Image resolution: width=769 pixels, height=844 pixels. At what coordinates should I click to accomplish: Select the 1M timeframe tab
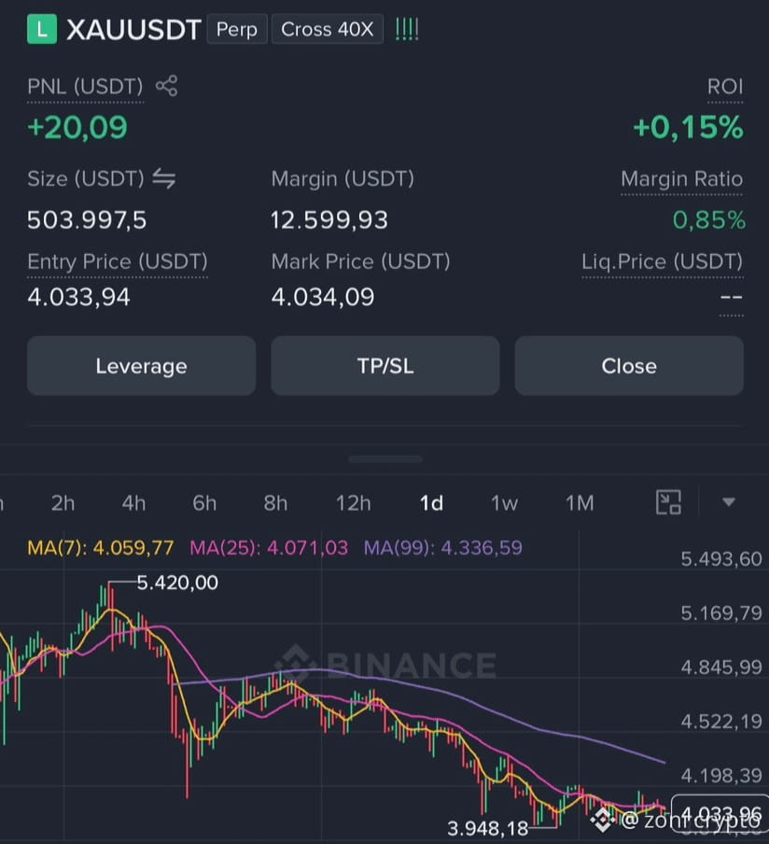580,503
